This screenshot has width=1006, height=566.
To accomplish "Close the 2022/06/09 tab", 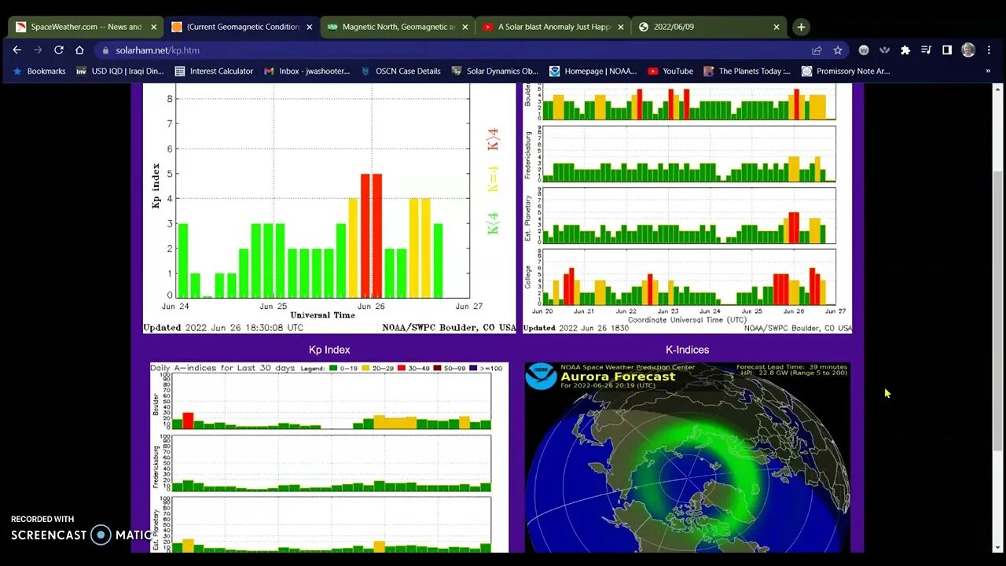I will (x=777, y=27).
